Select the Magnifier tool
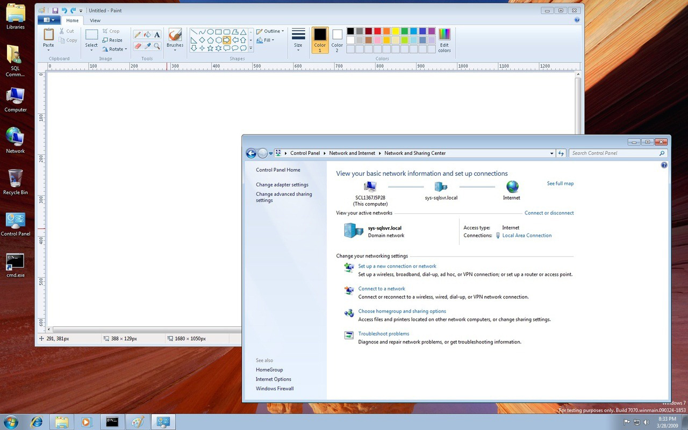 click(x=157, y=47)
